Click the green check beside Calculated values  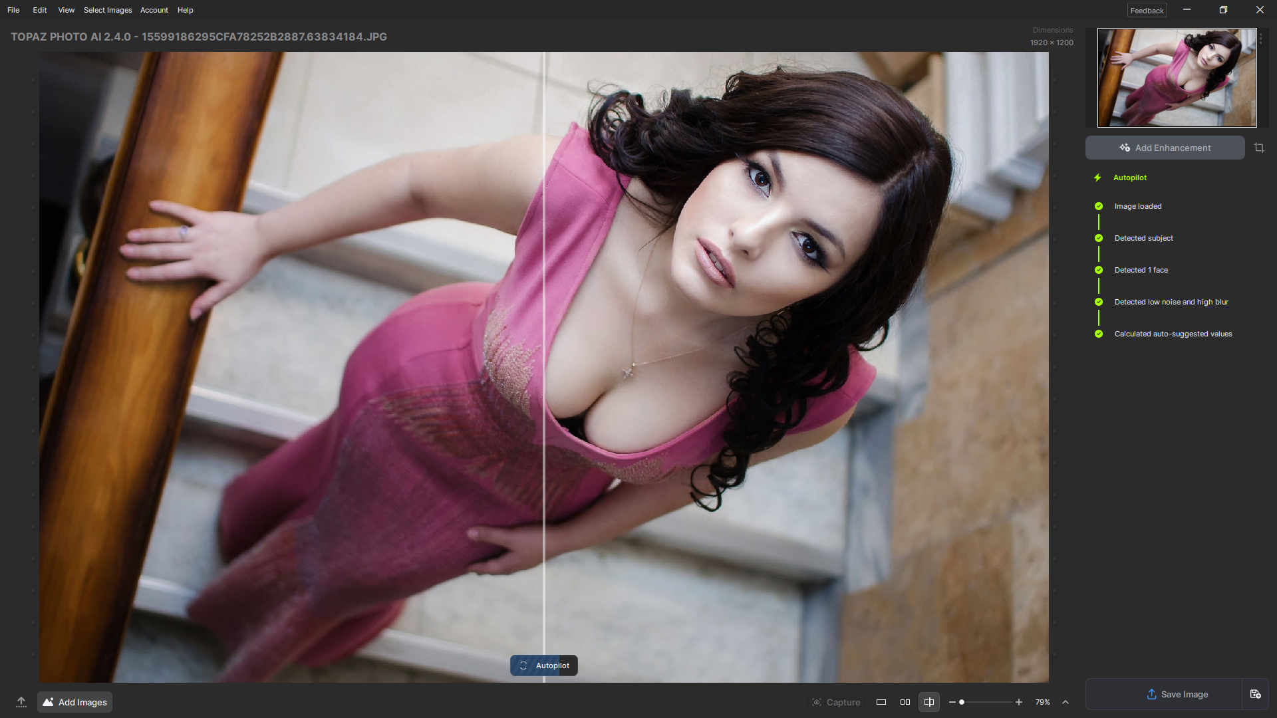click(1099, 334)
